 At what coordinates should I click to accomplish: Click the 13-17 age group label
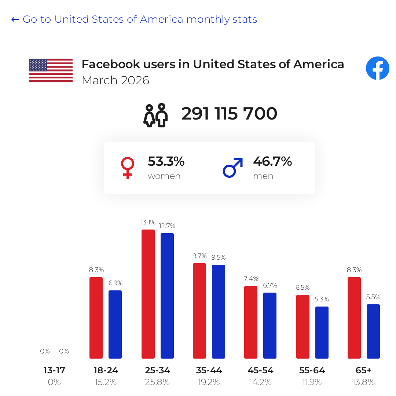(54, 370)
